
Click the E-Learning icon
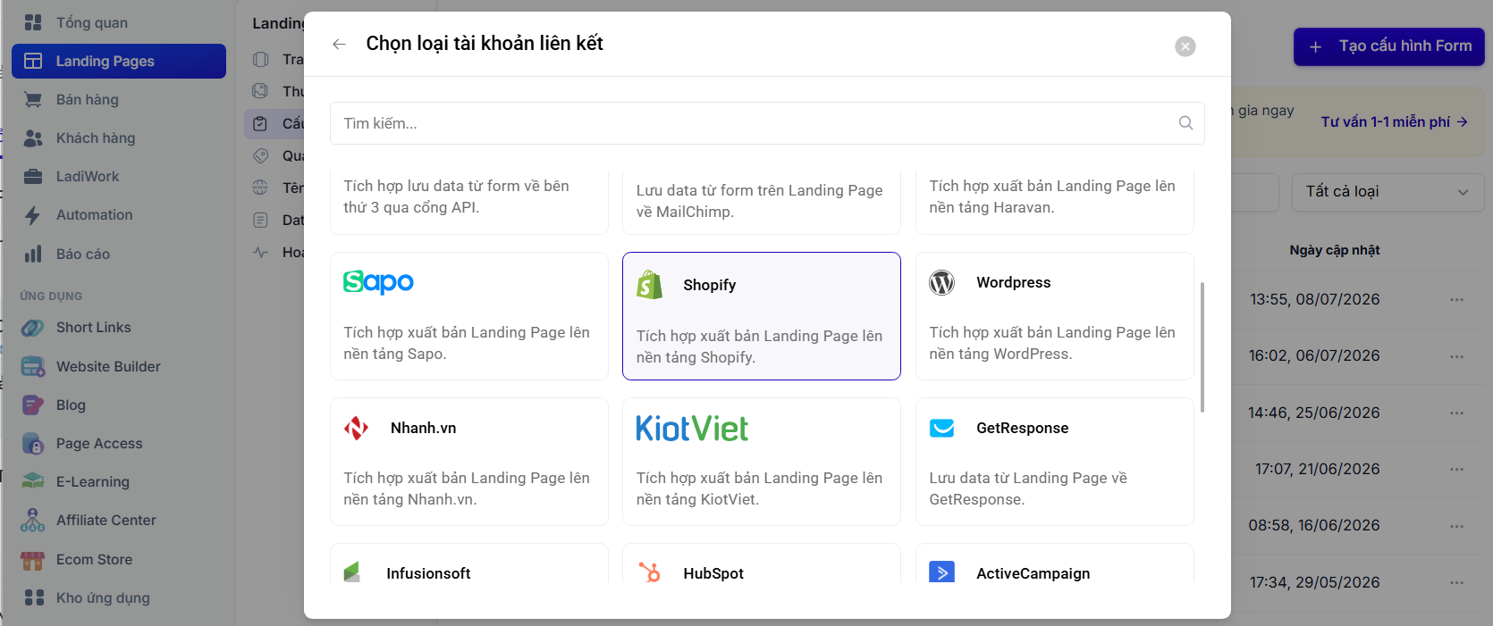pyautogui.click(x=33, y=481)
